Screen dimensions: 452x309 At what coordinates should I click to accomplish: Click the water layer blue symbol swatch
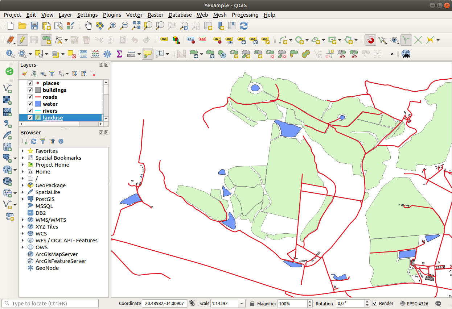pyautogui.click(x=38, y=104)
